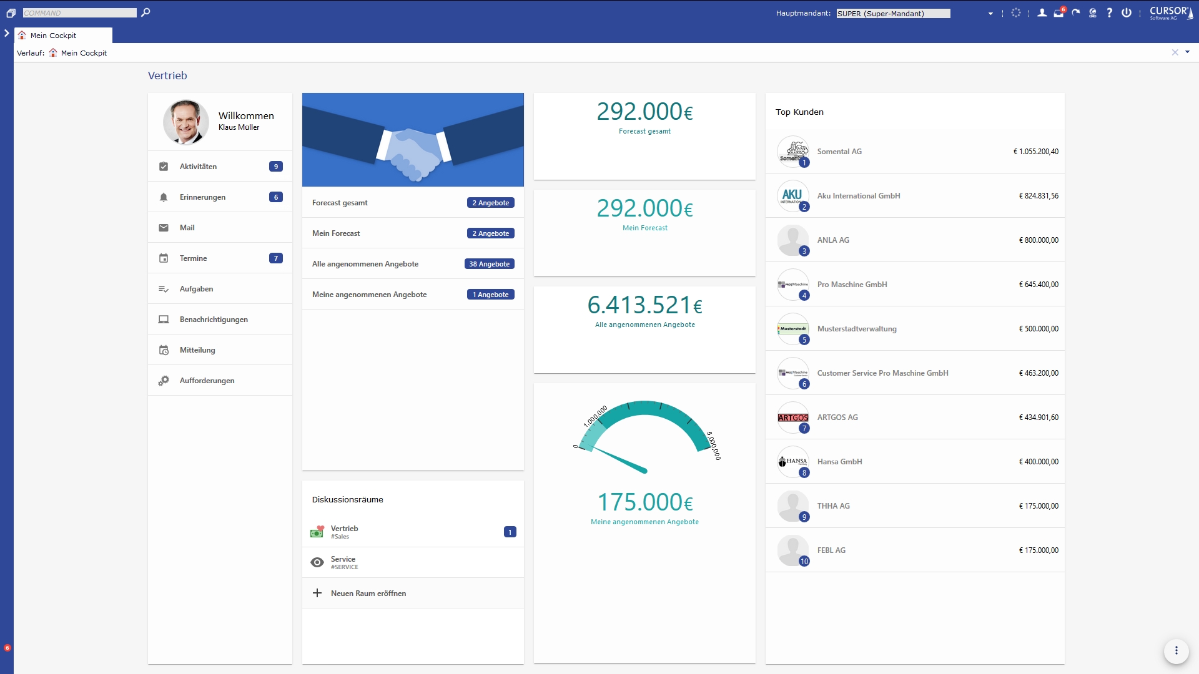The image size is (1199, 674).
Task: Click into the COMMAND input field
Action: tap(79, 13)
